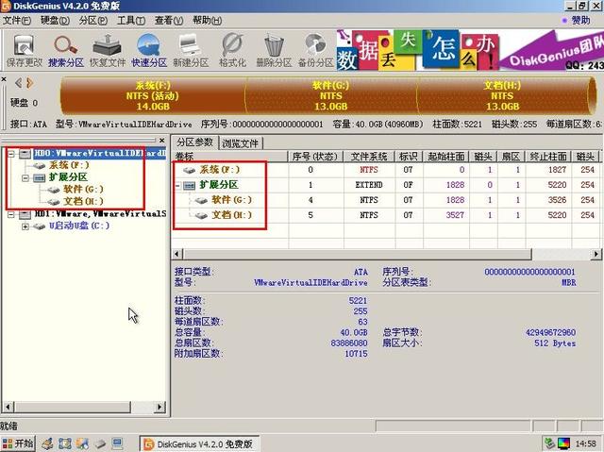Click the taskbar clock 14:58
Screen dimensions: 604x452
[586, 444]
